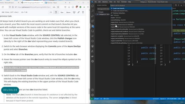Open the View menu in VS Code
This screenshot has height=104, width=185.
coord(111,2)
